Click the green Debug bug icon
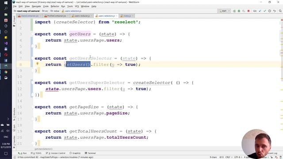The height and width of the screenshot is (159, 283). 239,11
